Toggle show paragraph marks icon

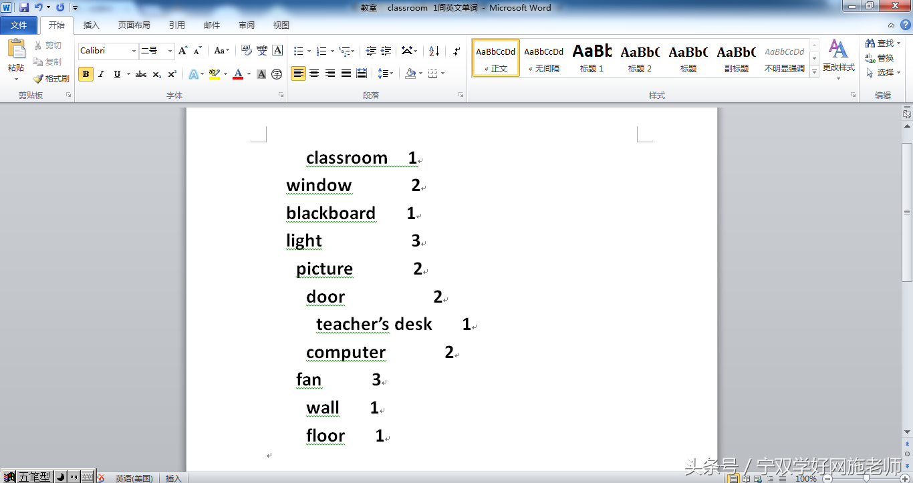pos(456,51)
